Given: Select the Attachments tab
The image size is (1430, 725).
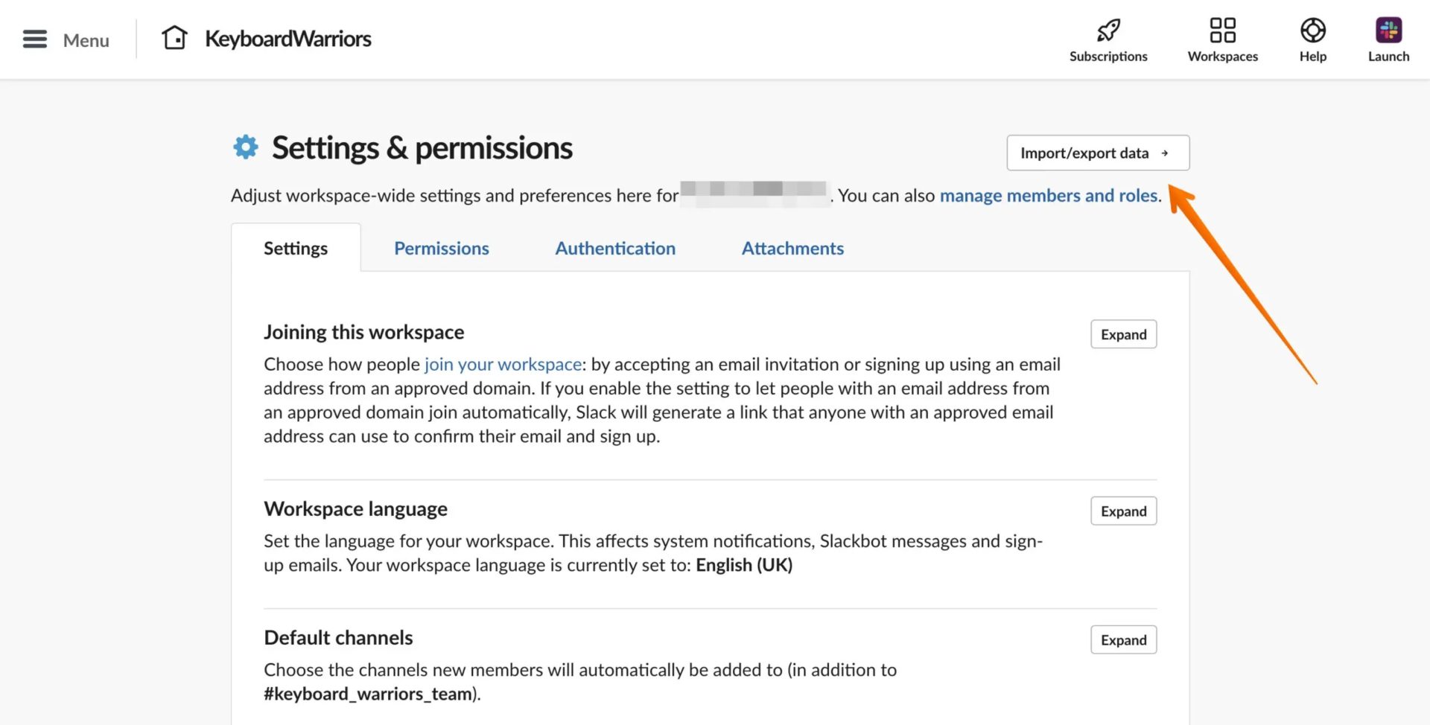Looking at the screenshot, I should (x=792, y=248).
